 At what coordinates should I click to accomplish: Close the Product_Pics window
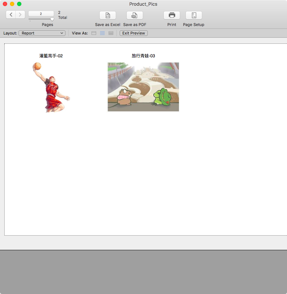click(x=5, y=4)
